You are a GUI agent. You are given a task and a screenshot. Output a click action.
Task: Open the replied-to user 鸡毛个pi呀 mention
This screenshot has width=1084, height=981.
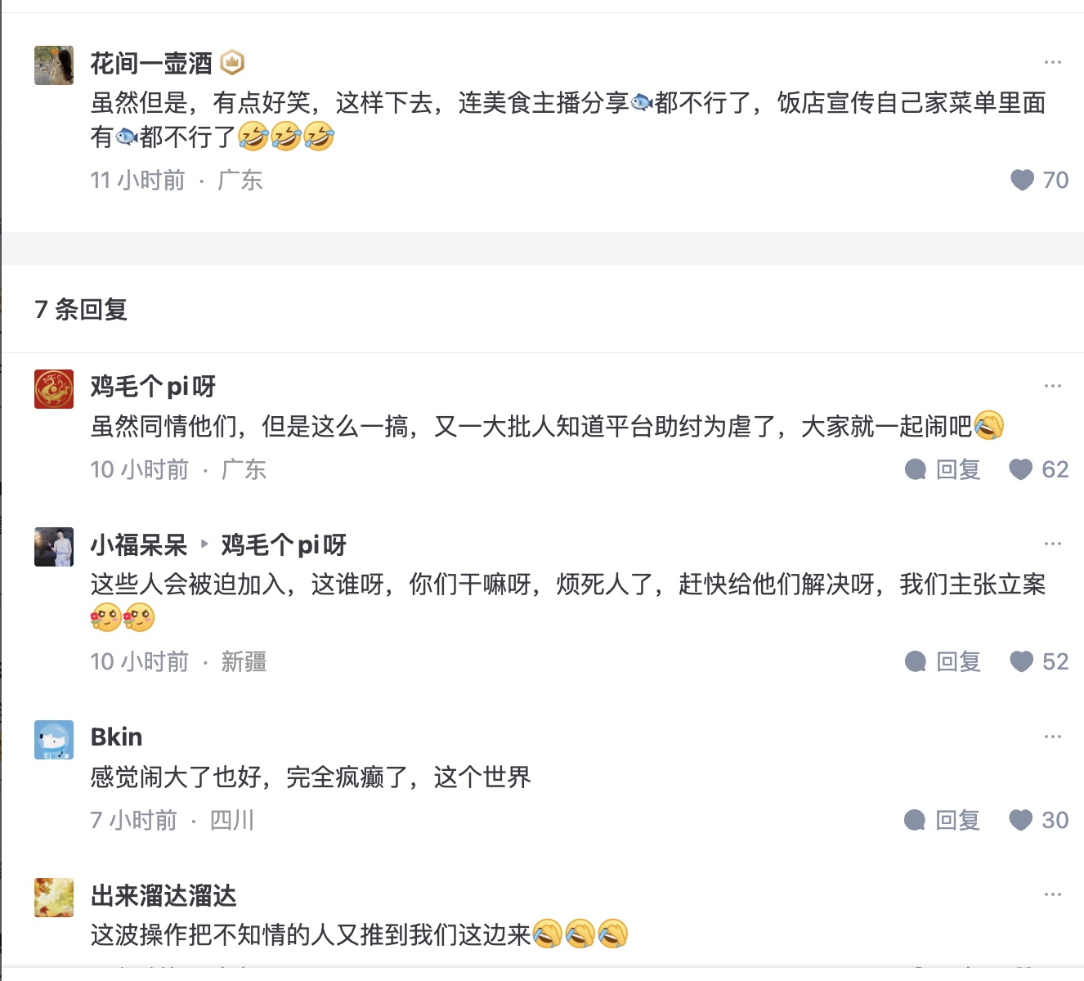click(x=284, y=544)
